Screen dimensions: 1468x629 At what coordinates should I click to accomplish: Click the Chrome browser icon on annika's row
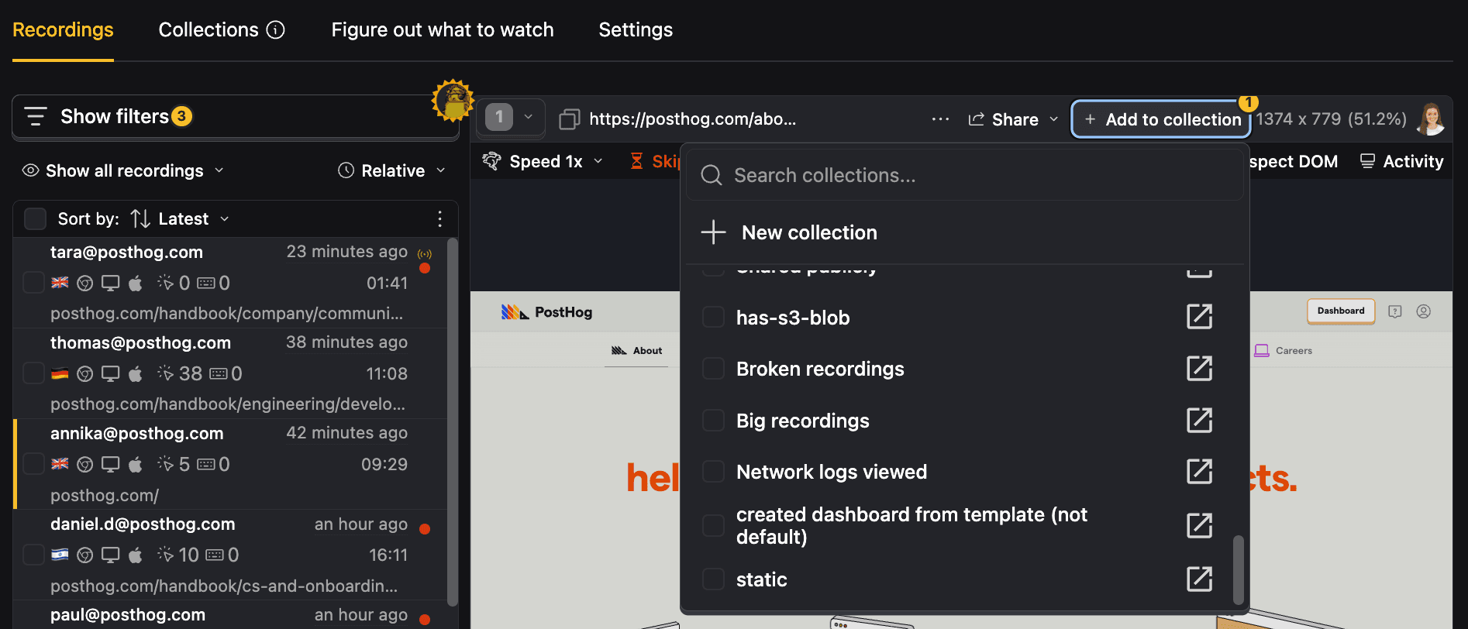(85, 464)
